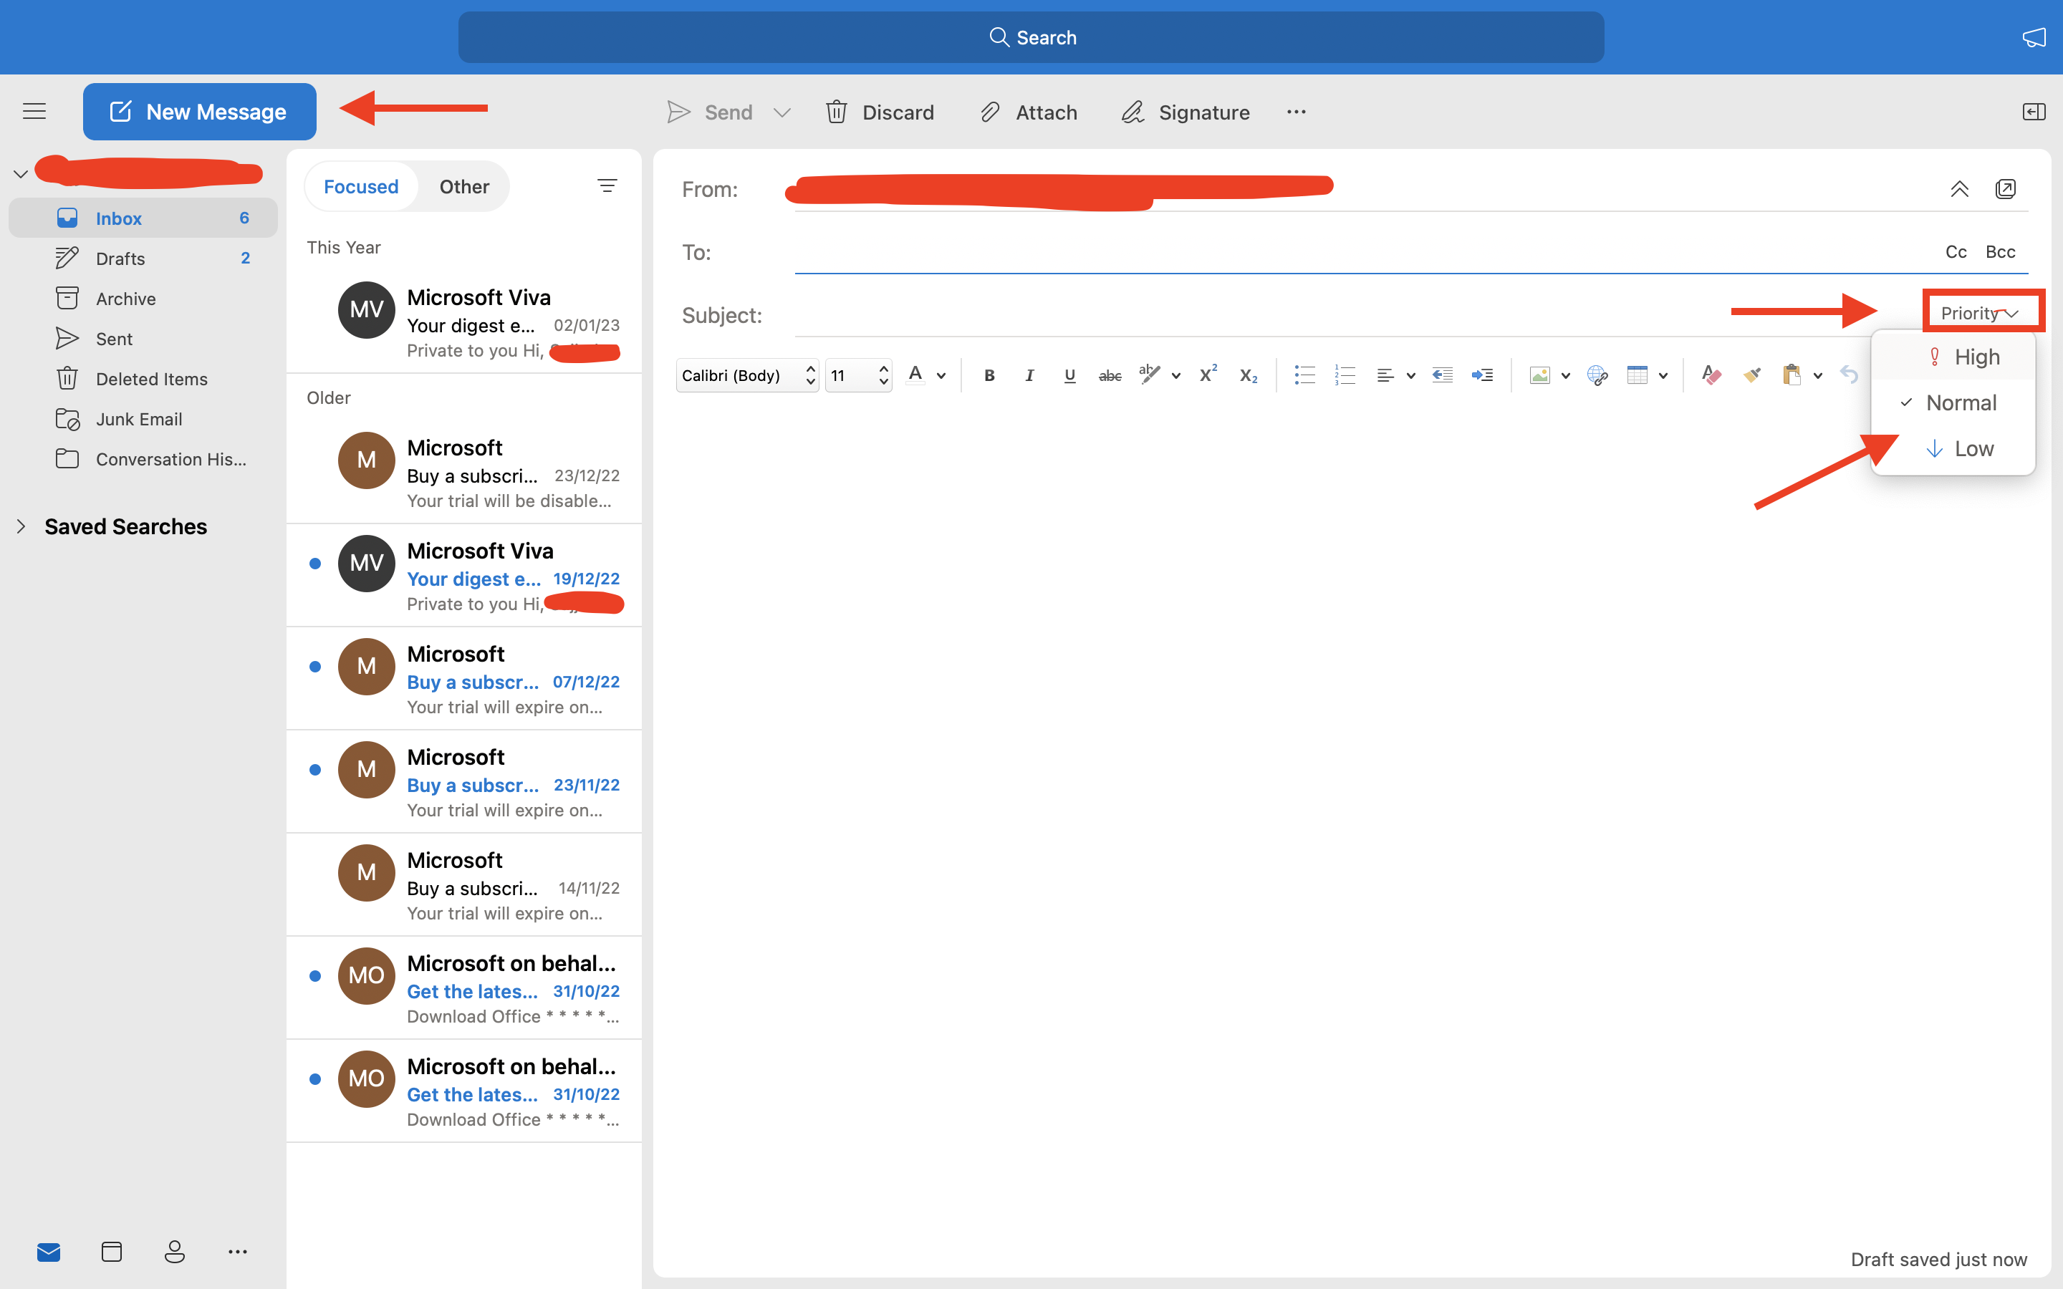
Task: Click the Attach paperclip icon
Action: (990, 112)
